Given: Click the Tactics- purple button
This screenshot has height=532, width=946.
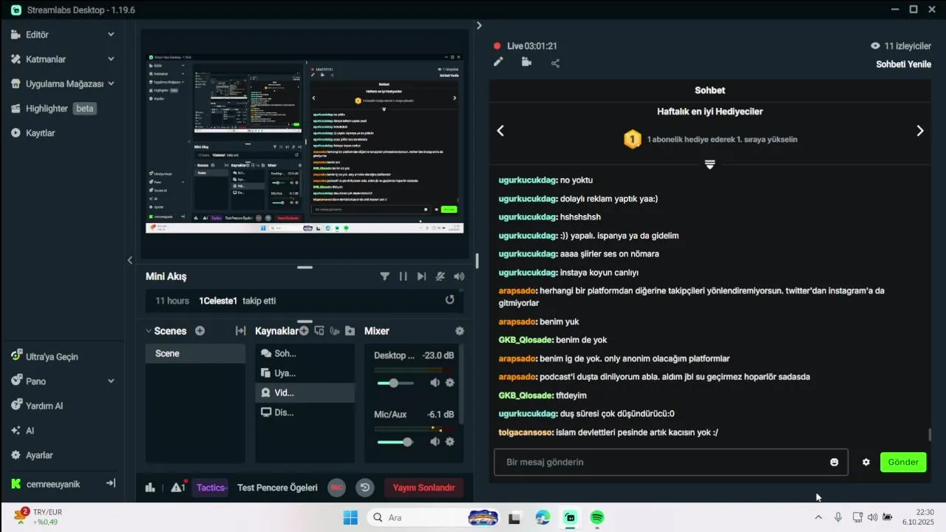Looking at the screenshot, I should click(211, 488).
